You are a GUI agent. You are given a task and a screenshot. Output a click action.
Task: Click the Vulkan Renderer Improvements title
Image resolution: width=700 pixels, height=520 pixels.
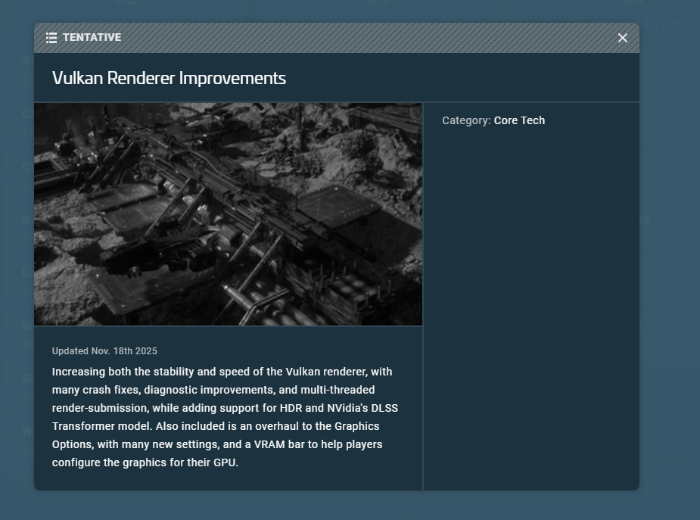[170, 78]
